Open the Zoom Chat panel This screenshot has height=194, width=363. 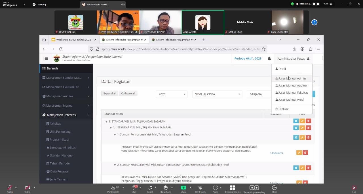[134, 188]
